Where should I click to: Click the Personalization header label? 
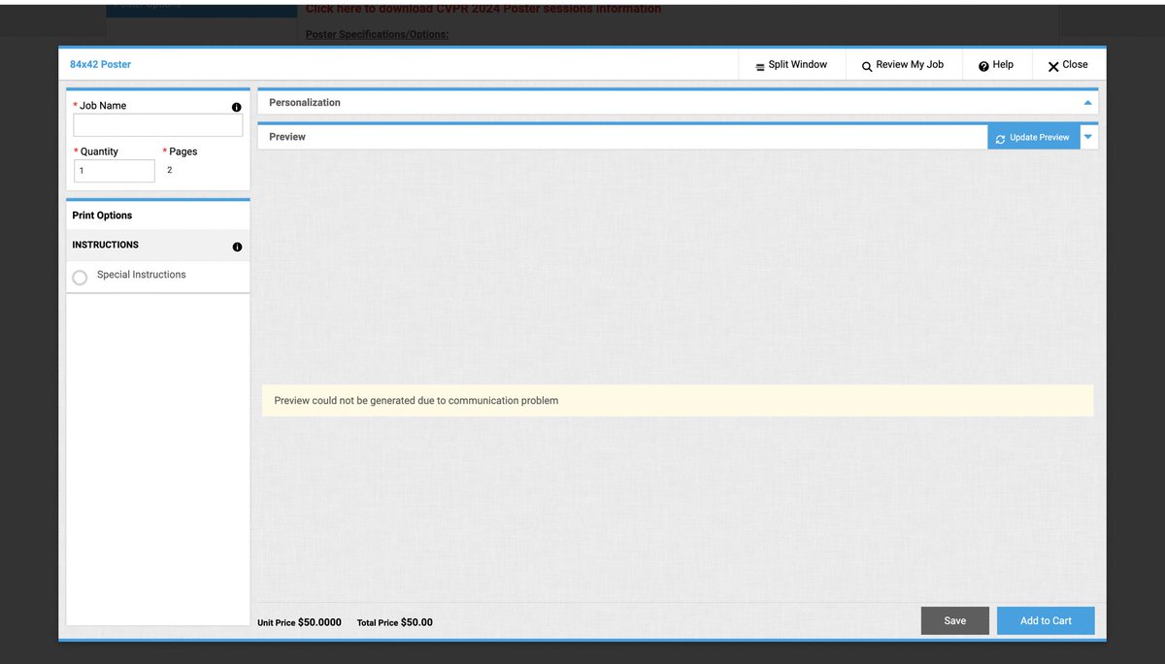point(305,102)
